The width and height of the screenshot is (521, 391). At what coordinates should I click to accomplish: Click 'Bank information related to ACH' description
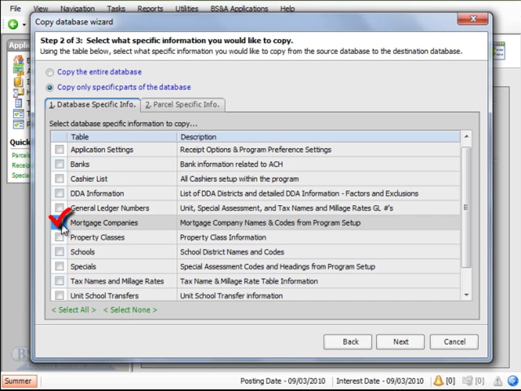coord(231,164)
